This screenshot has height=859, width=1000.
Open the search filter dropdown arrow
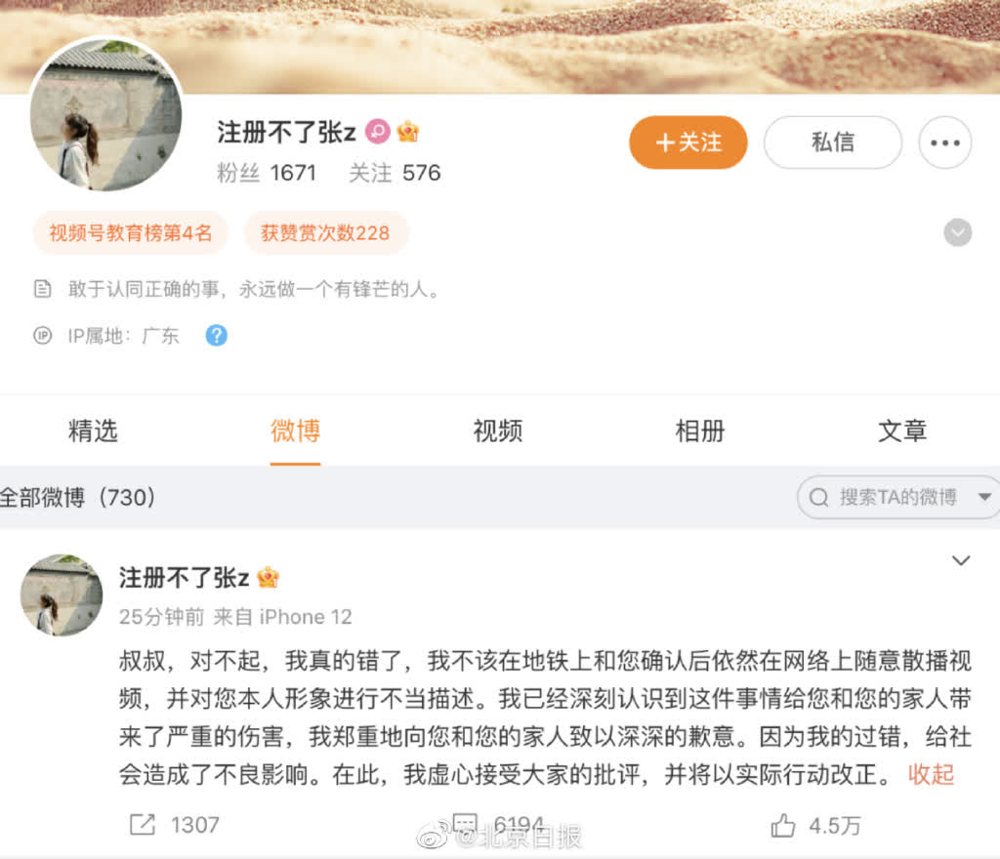[x=984, y=497]
